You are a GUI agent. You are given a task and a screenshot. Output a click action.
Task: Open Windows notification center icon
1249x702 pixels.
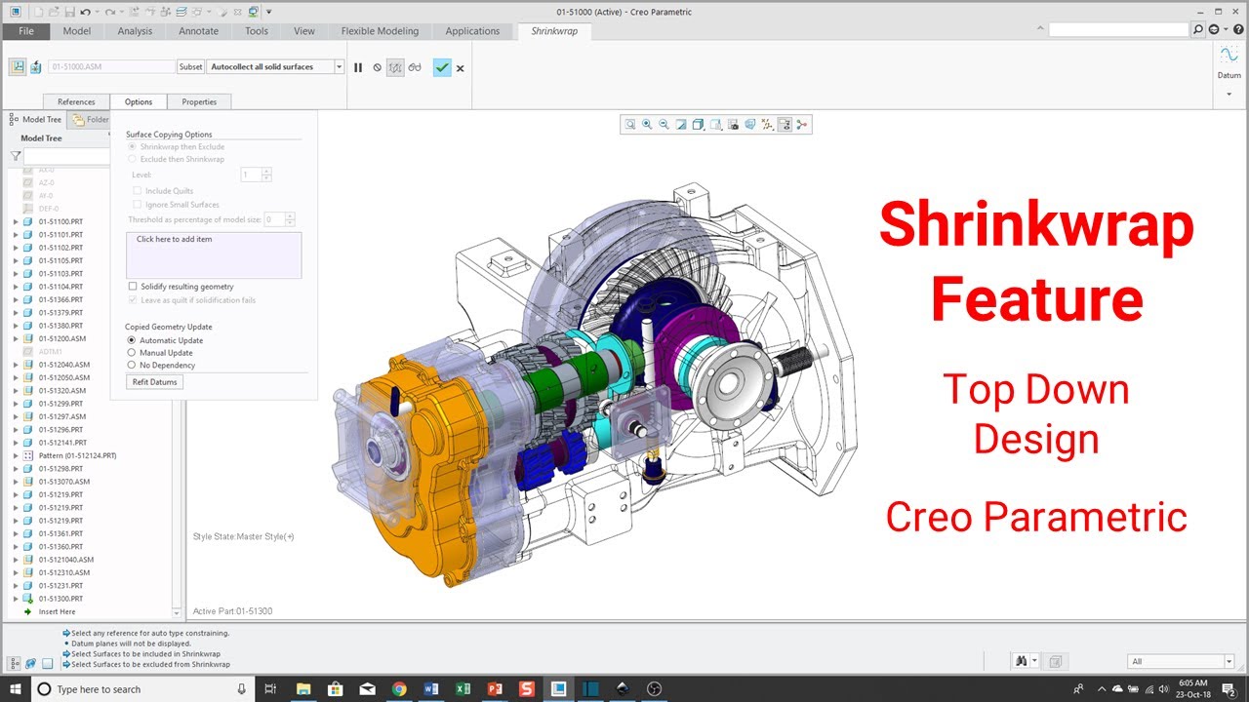coord(1229,689)
